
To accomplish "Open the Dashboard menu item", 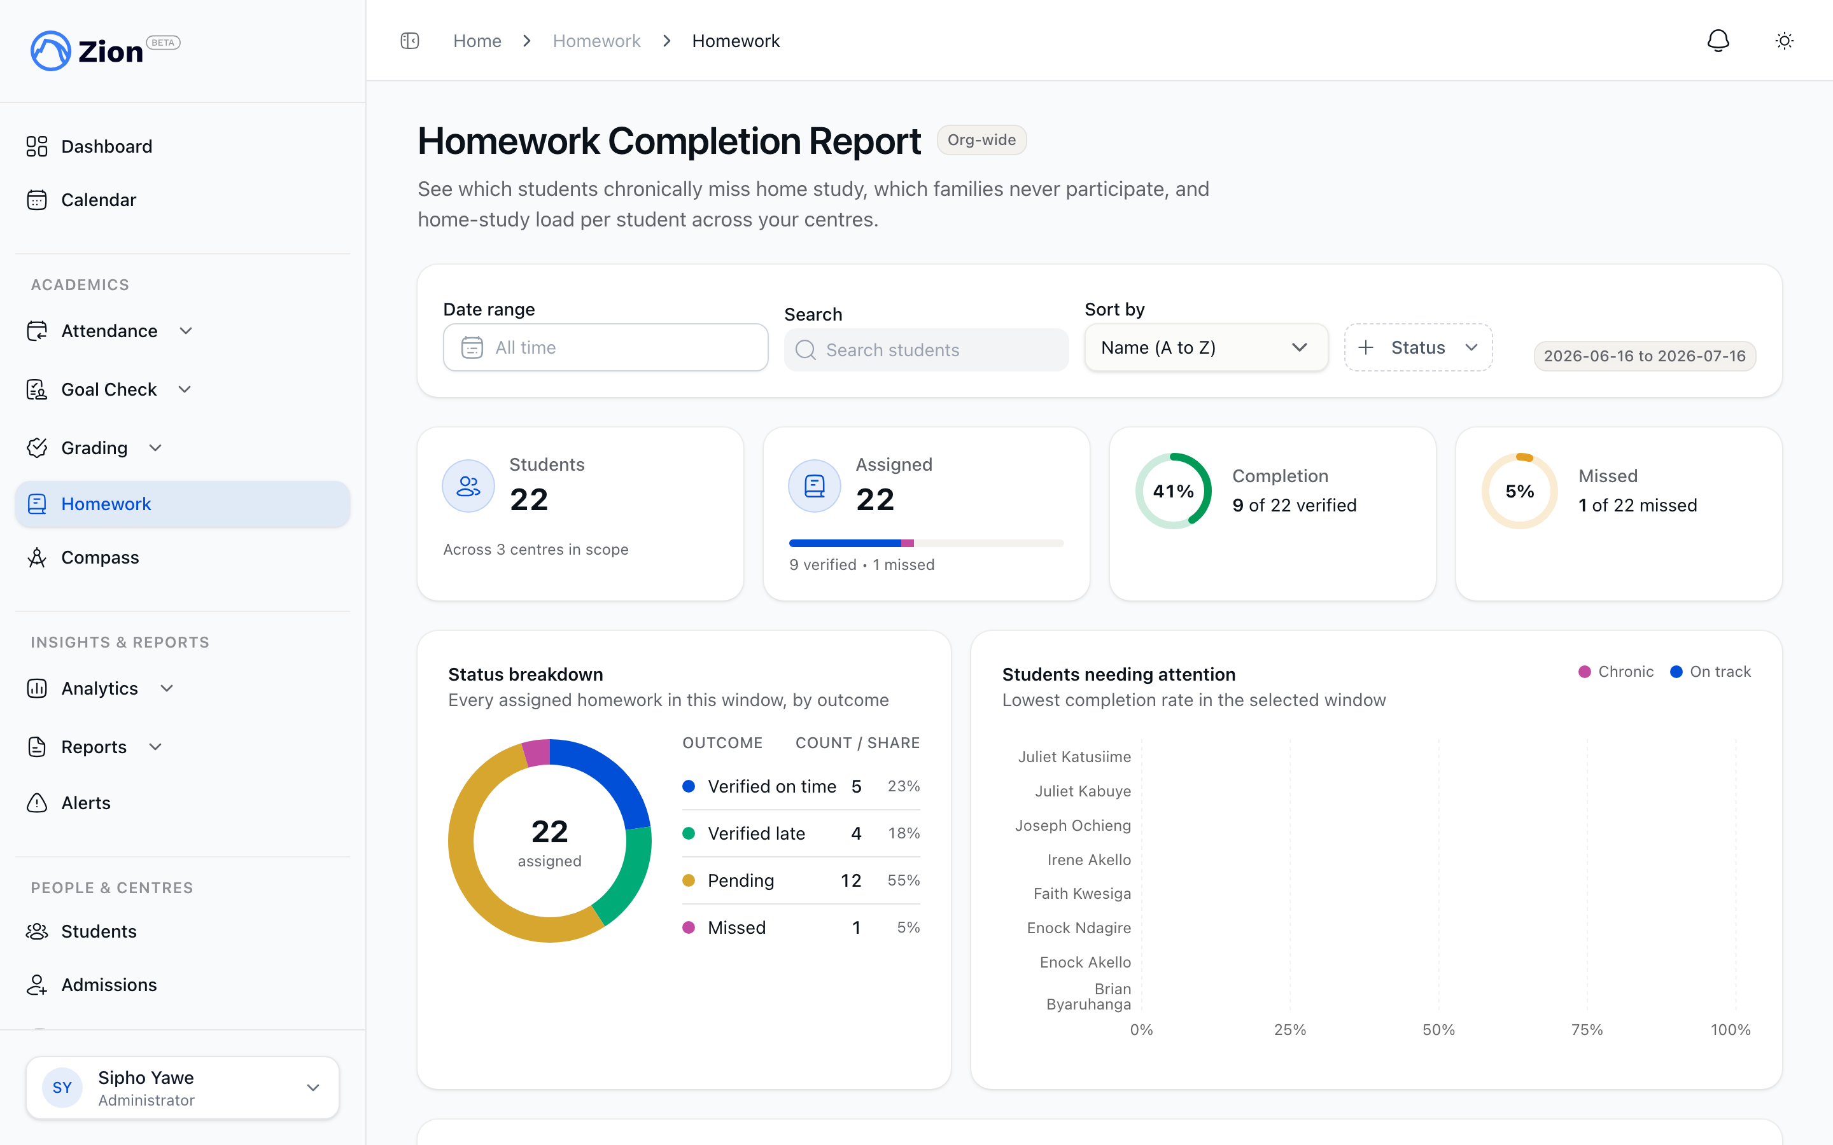I will coord(183,146).
